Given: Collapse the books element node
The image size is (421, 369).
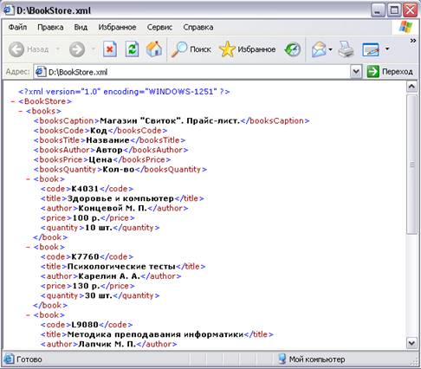Looking at the screenshot, I should pos(21,111).
